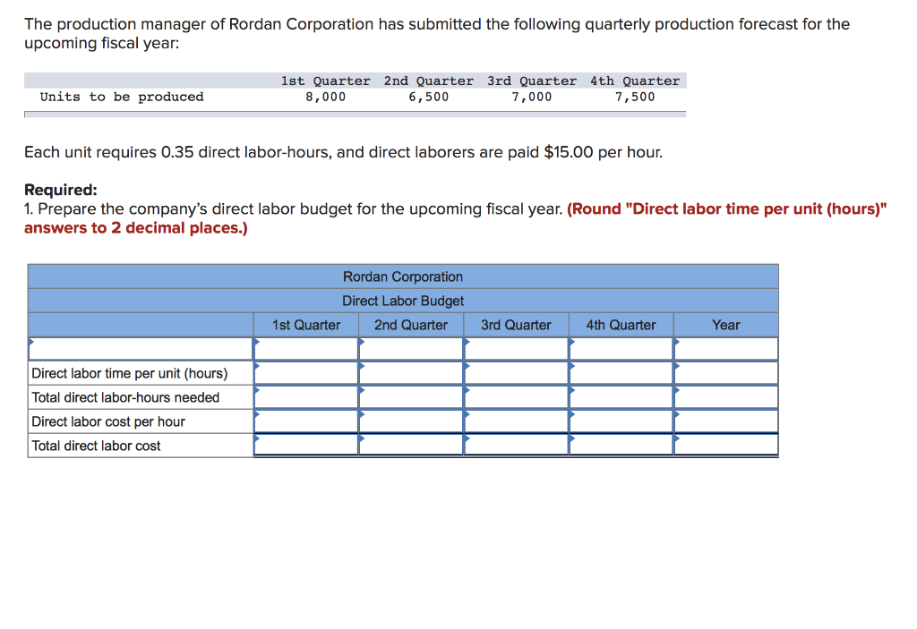Click the 'Units to be produced' label
This screenshot has width=917, height=629.
click(122, 97)
